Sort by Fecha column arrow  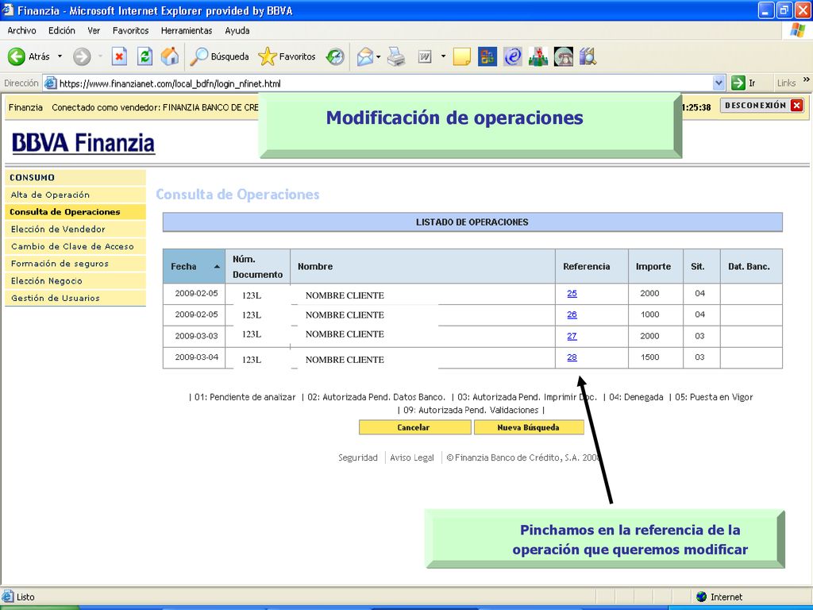[x=217, y=267]
